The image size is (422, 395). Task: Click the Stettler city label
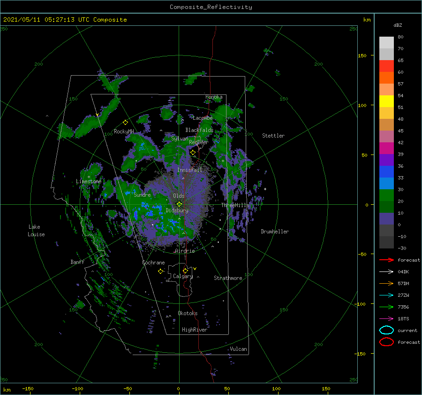273,136
